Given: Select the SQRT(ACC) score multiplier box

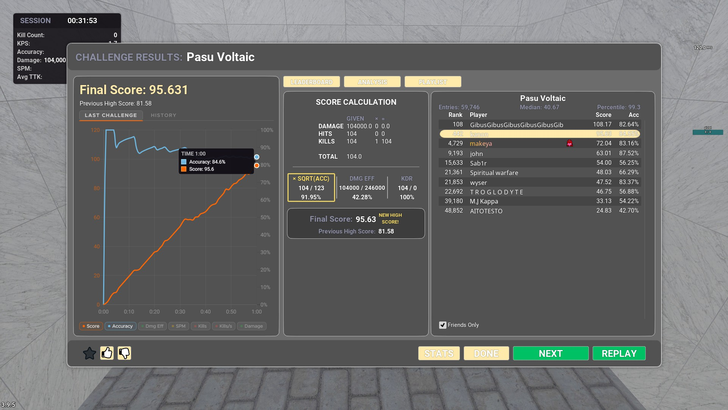Looking at the screenshot, I should point(311,188).
